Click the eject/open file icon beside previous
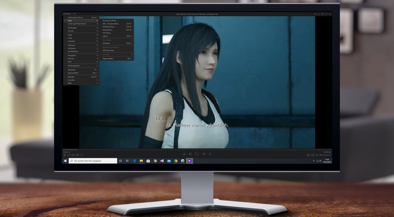Image resolution: width=394 pixels, height=217 pixels. [x=184, y=154]
